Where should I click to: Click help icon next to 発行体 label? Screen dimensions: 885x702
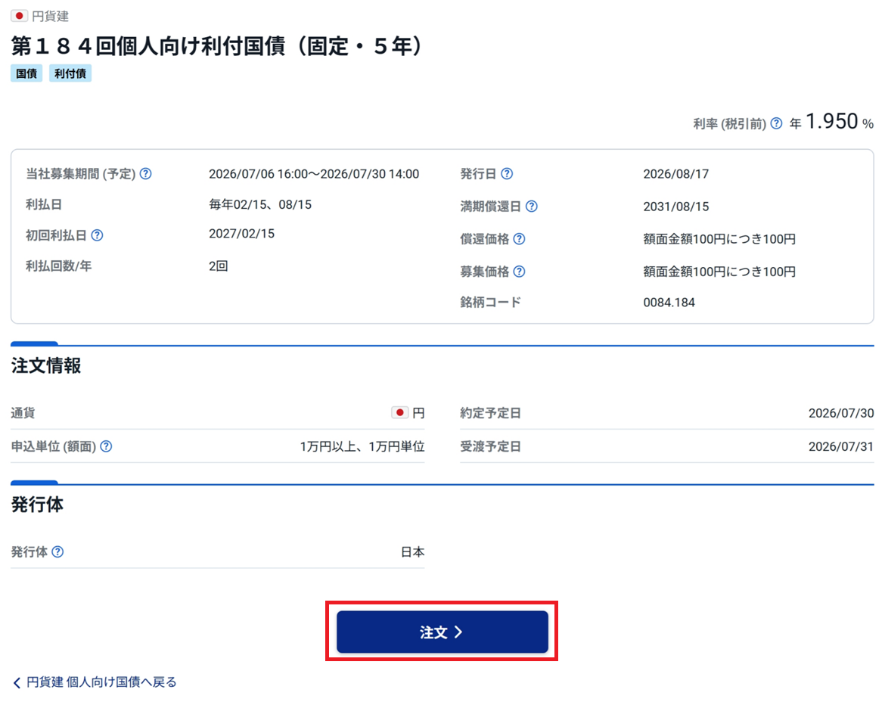[x=57, y=552]
